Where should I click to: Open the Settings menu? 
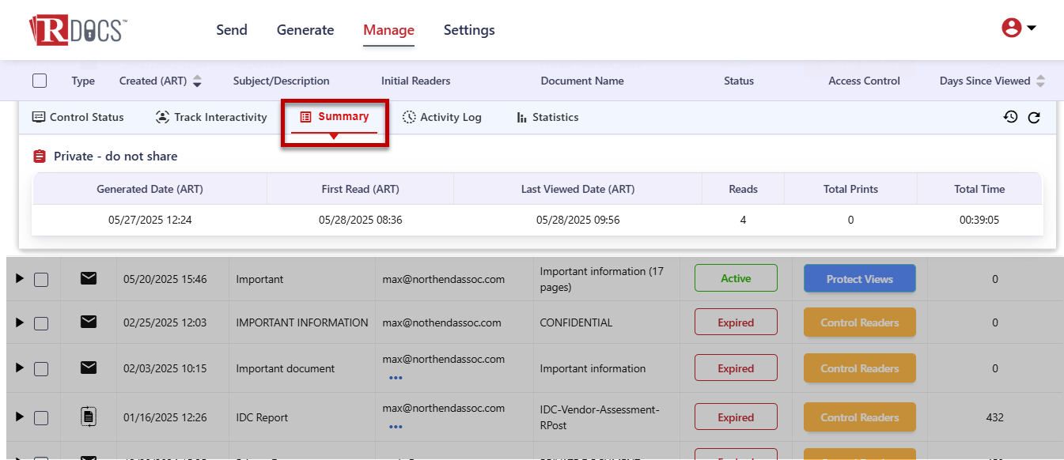[x=469, y=30]
